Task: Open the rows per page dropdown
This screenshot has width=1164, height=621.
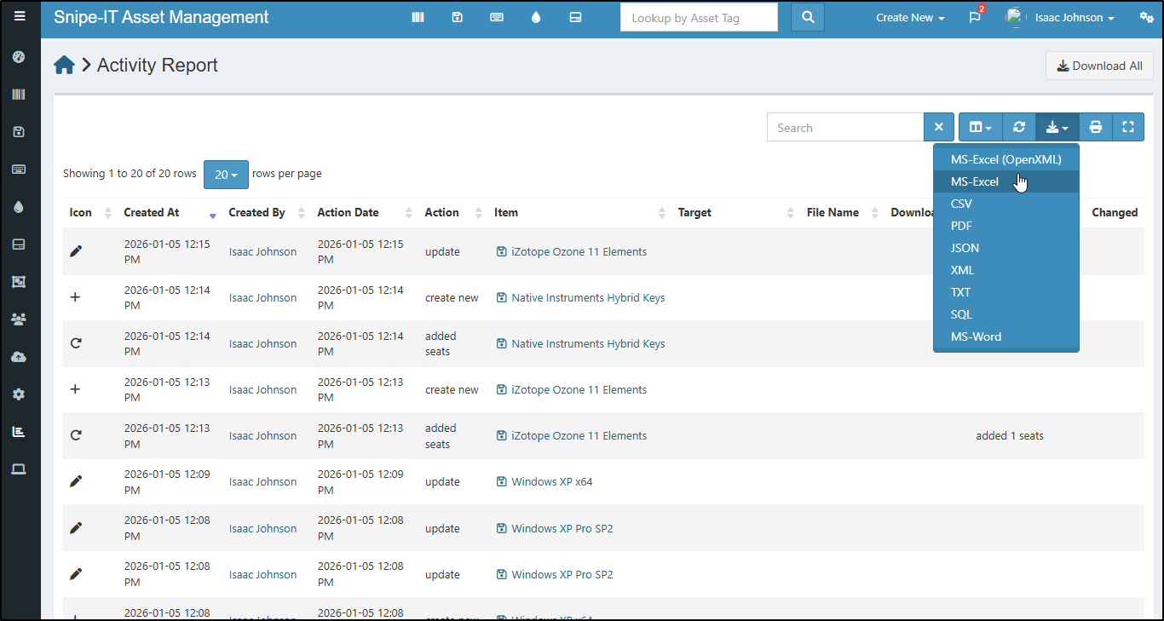Action: pos(226,174)
